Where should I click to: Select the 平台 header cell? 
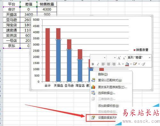click(x=12, y=4)
